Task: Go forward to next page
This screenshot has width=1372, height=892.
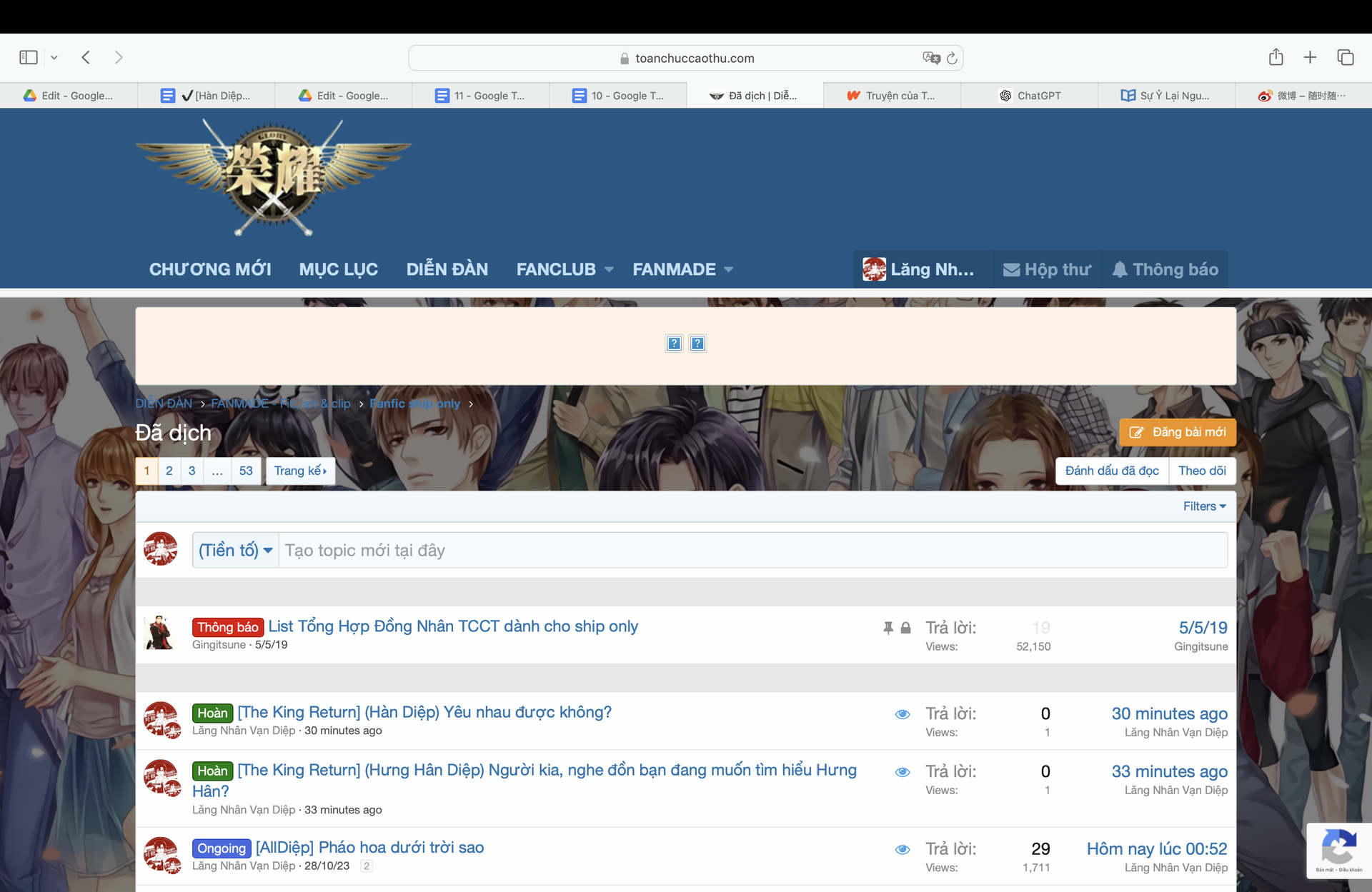Action: [x=119, y=57]
